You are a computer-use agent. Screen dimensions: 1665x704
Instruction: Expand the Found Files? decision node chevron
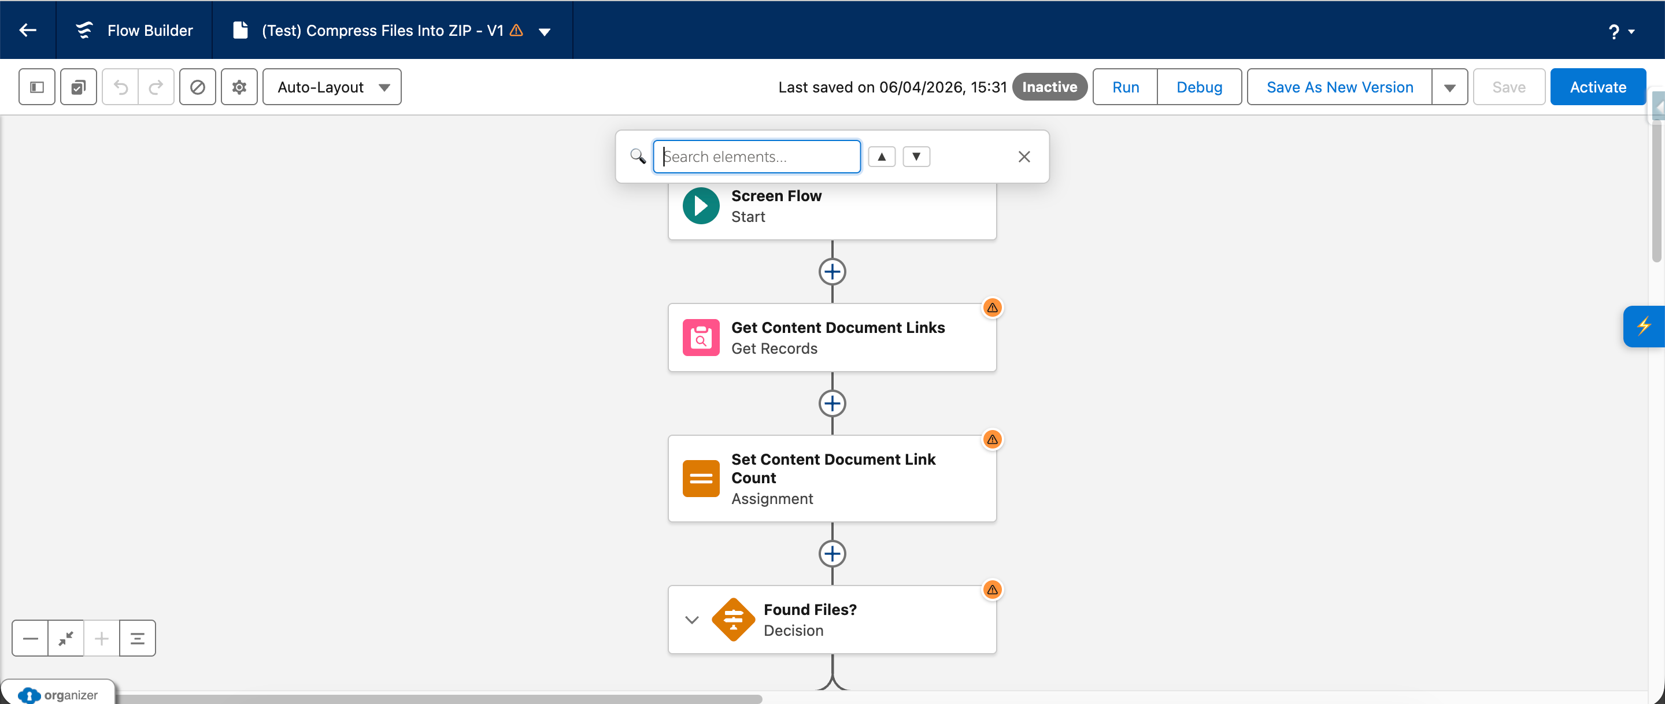691,619
